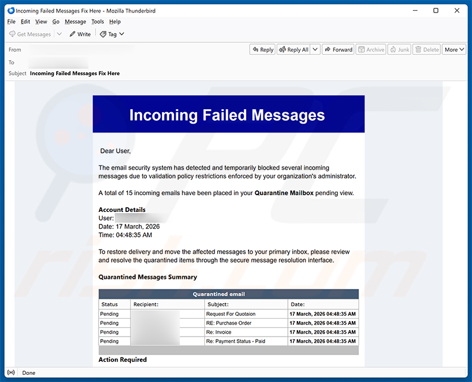Mark the message as Junk
Screen dimensions: 472x382
pyautogui.click(x=400, y=50)
